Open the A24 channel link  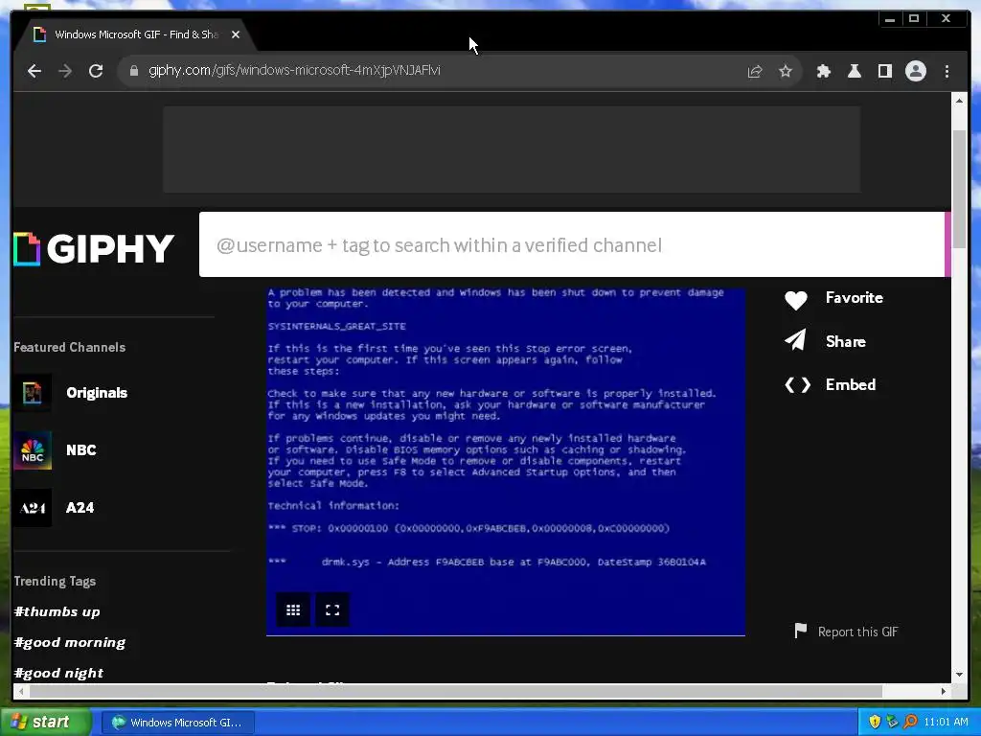pos(80,508)
